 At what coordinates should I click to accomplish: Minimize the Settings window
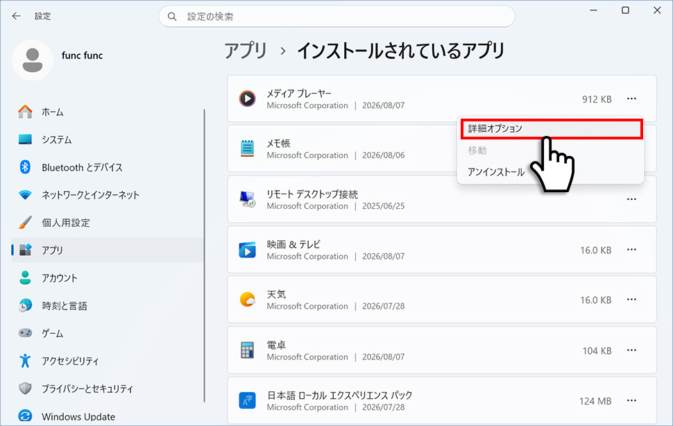(x=594, y=10)
